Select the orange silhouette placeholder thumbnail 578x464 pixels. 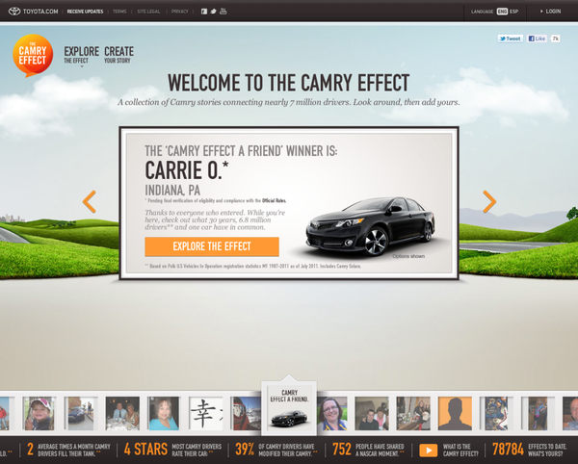[x=455, y=413]
